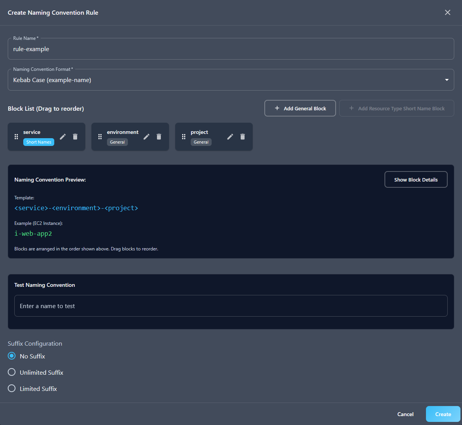Edit the project block
This screenshot has width=462, height=425.
[x=230, y=137]
